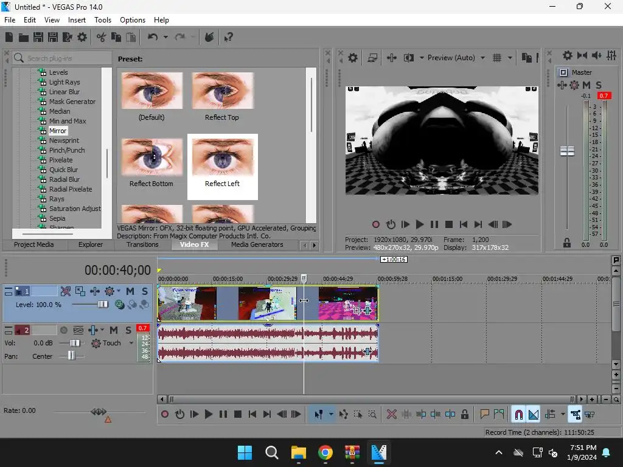Viewport: 623px width, 467px height.
Task: Solo audio track 2
Action: point(128,330)
